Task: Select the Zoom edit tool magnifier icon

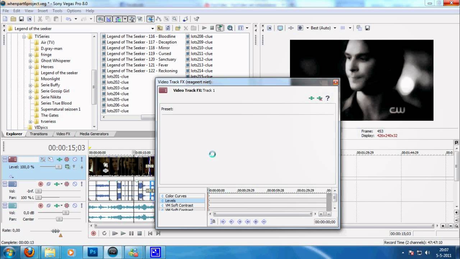Action: tap(174, 19)
